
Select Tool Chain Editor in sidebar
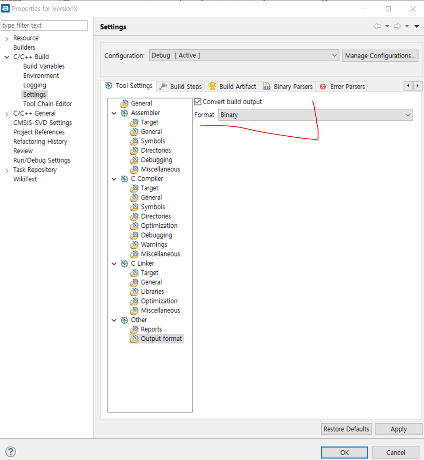tap(47, 104)
